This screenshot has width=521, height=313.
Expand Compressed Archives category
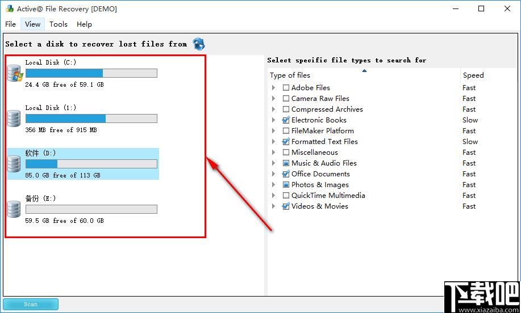coord(273,109)
